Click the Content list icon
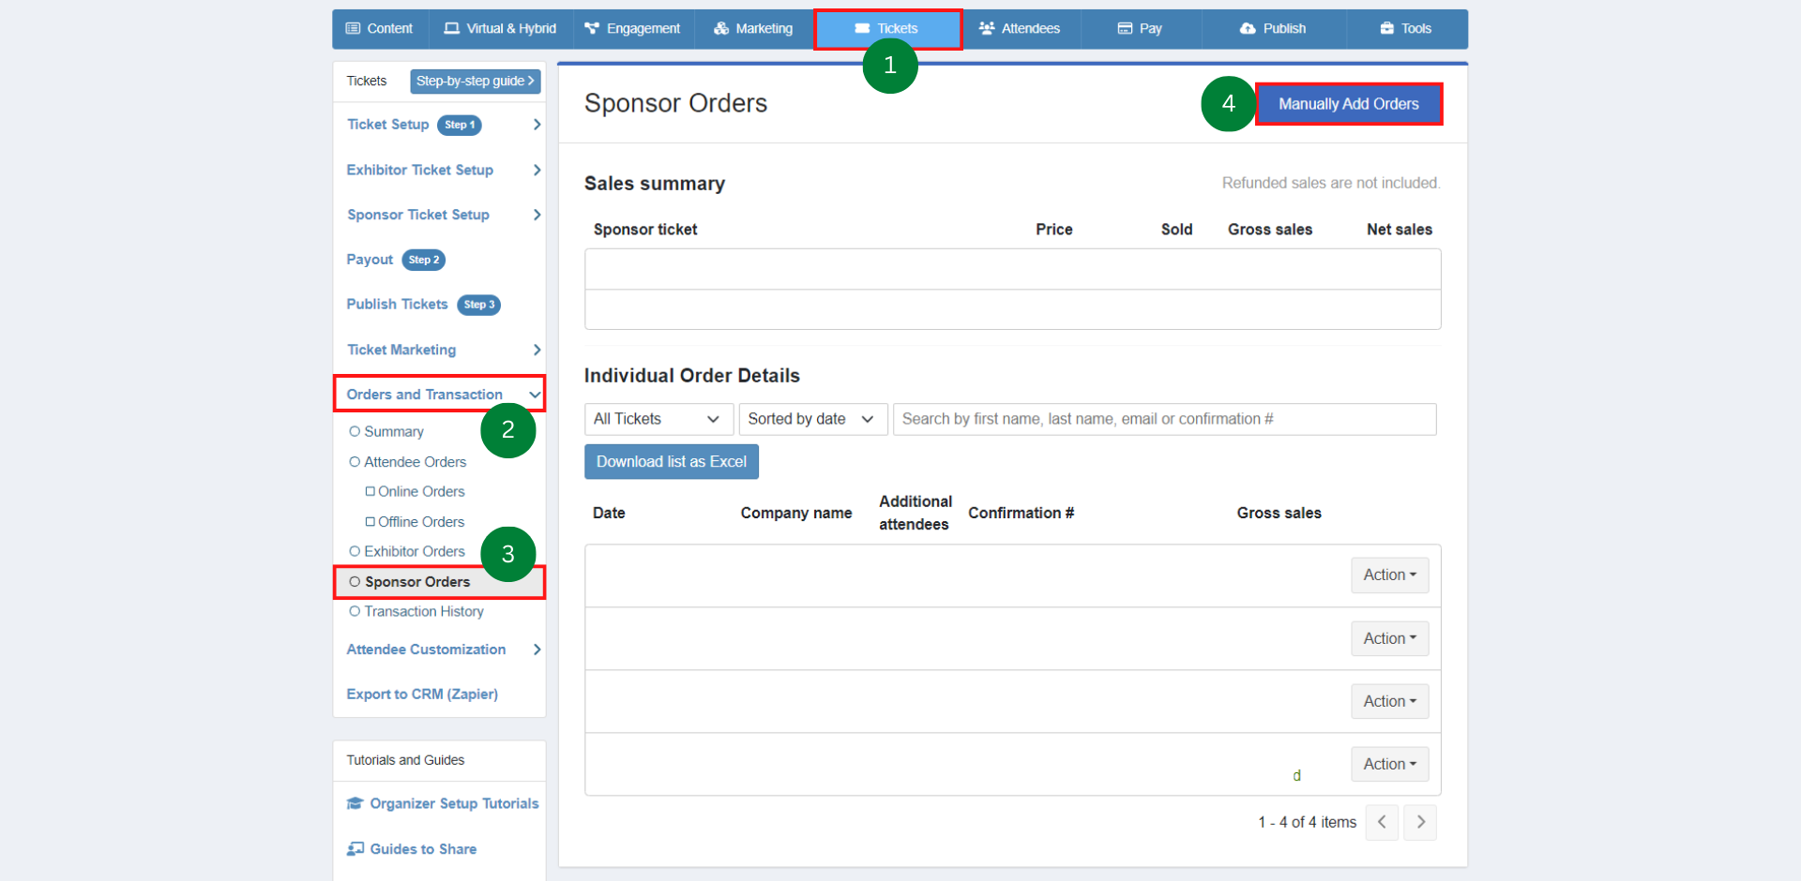The height and width of the screenshot is (881, 1801). coord(353,29)
